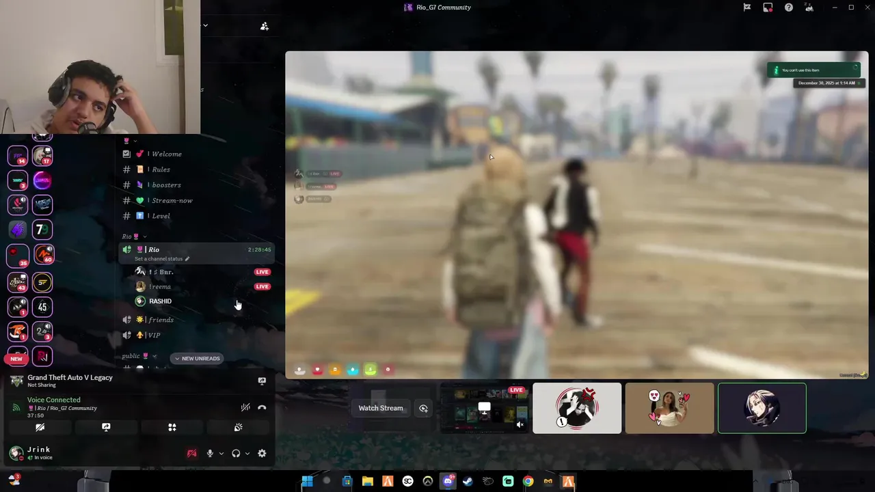Select the Rio voice channel

[197, 253]
